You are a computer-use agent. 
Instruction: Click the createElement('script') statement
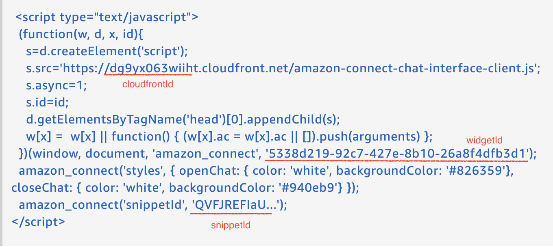point(107,52)
